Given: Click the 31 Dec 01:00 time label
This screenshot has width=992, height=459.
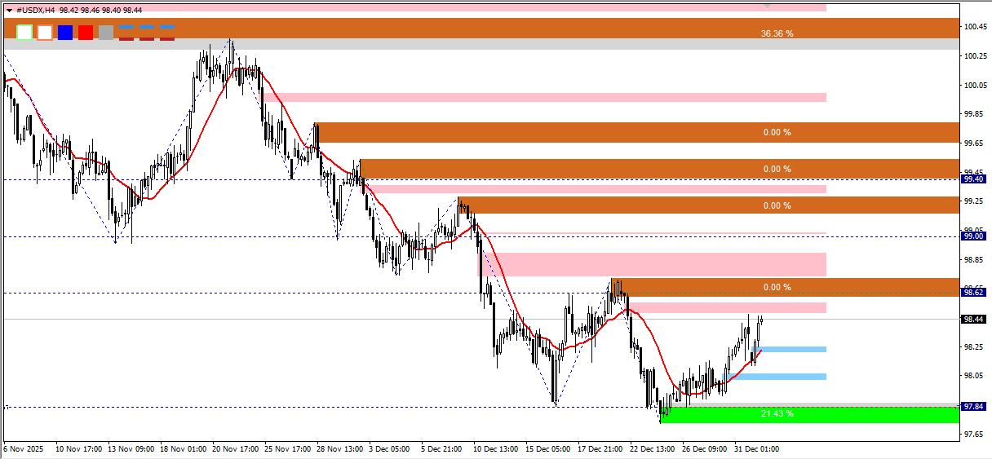Looking at the screenshot, I should 758,448.
